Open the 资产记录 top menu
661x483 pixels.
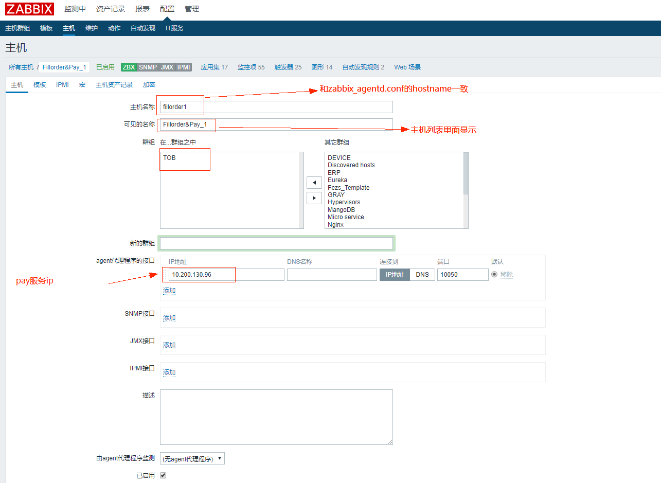coord(111,9)
